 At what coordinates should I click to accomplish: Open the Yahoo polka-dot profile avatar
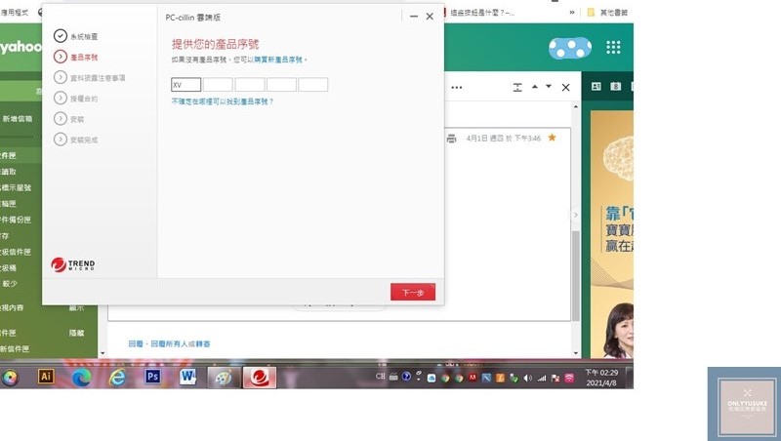570,48
